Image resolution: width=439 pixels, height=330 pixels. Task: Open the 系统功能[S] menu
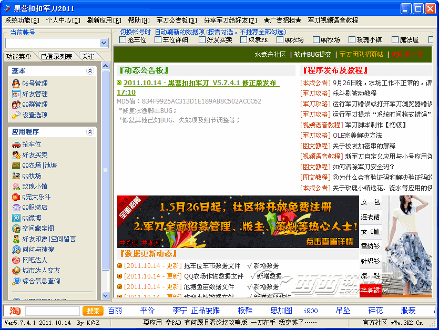coord(22,20)
